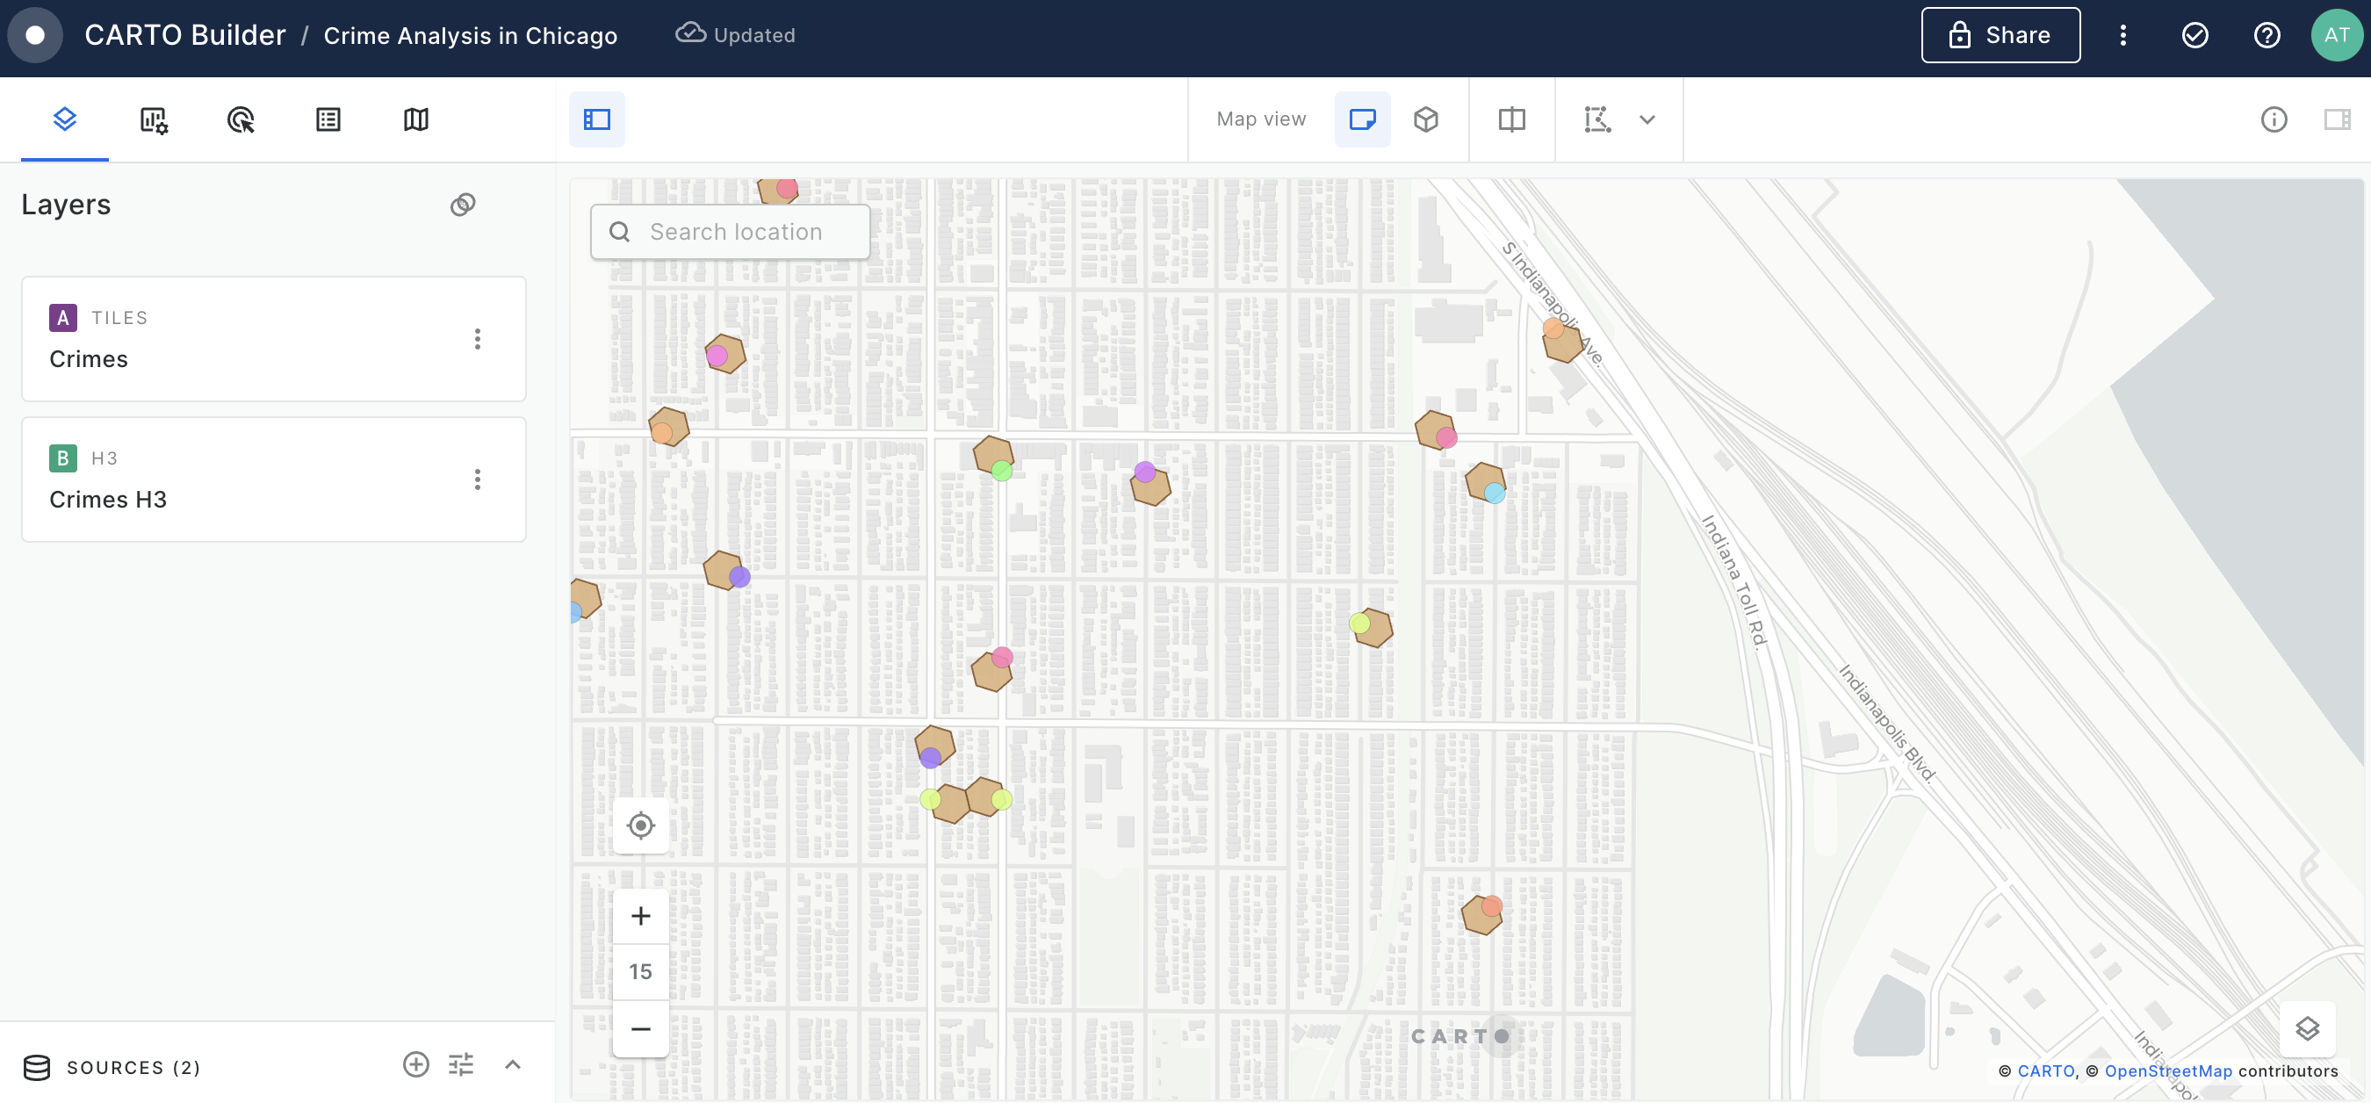Open the Basemap tab
The height and width of the screenshot is (1103, 2371).
[x=416, y=119]
